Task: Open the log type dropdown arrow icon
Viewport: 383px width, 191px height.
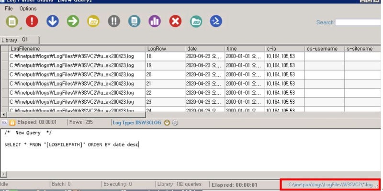Action: [167, 123]
